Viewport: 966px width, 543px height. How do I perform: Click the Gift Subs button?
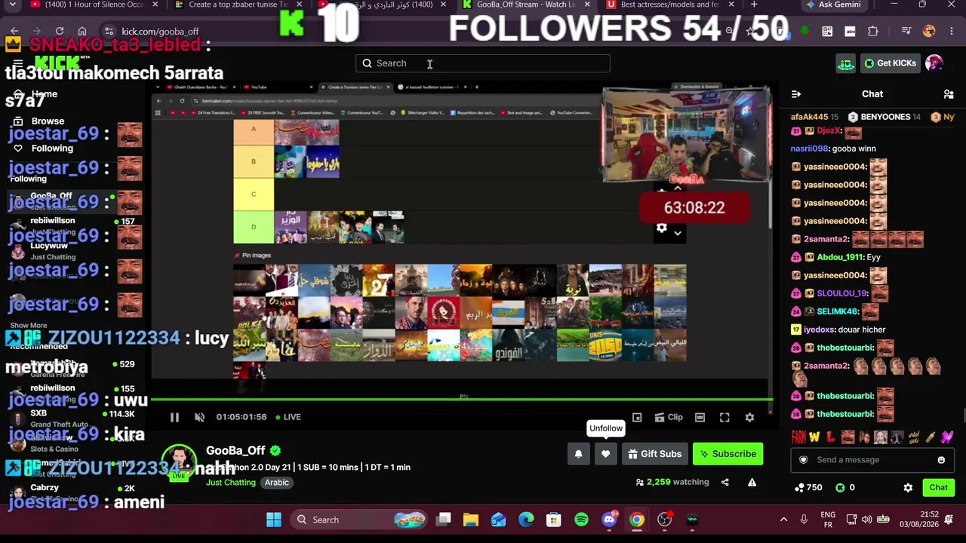point(654,454)
